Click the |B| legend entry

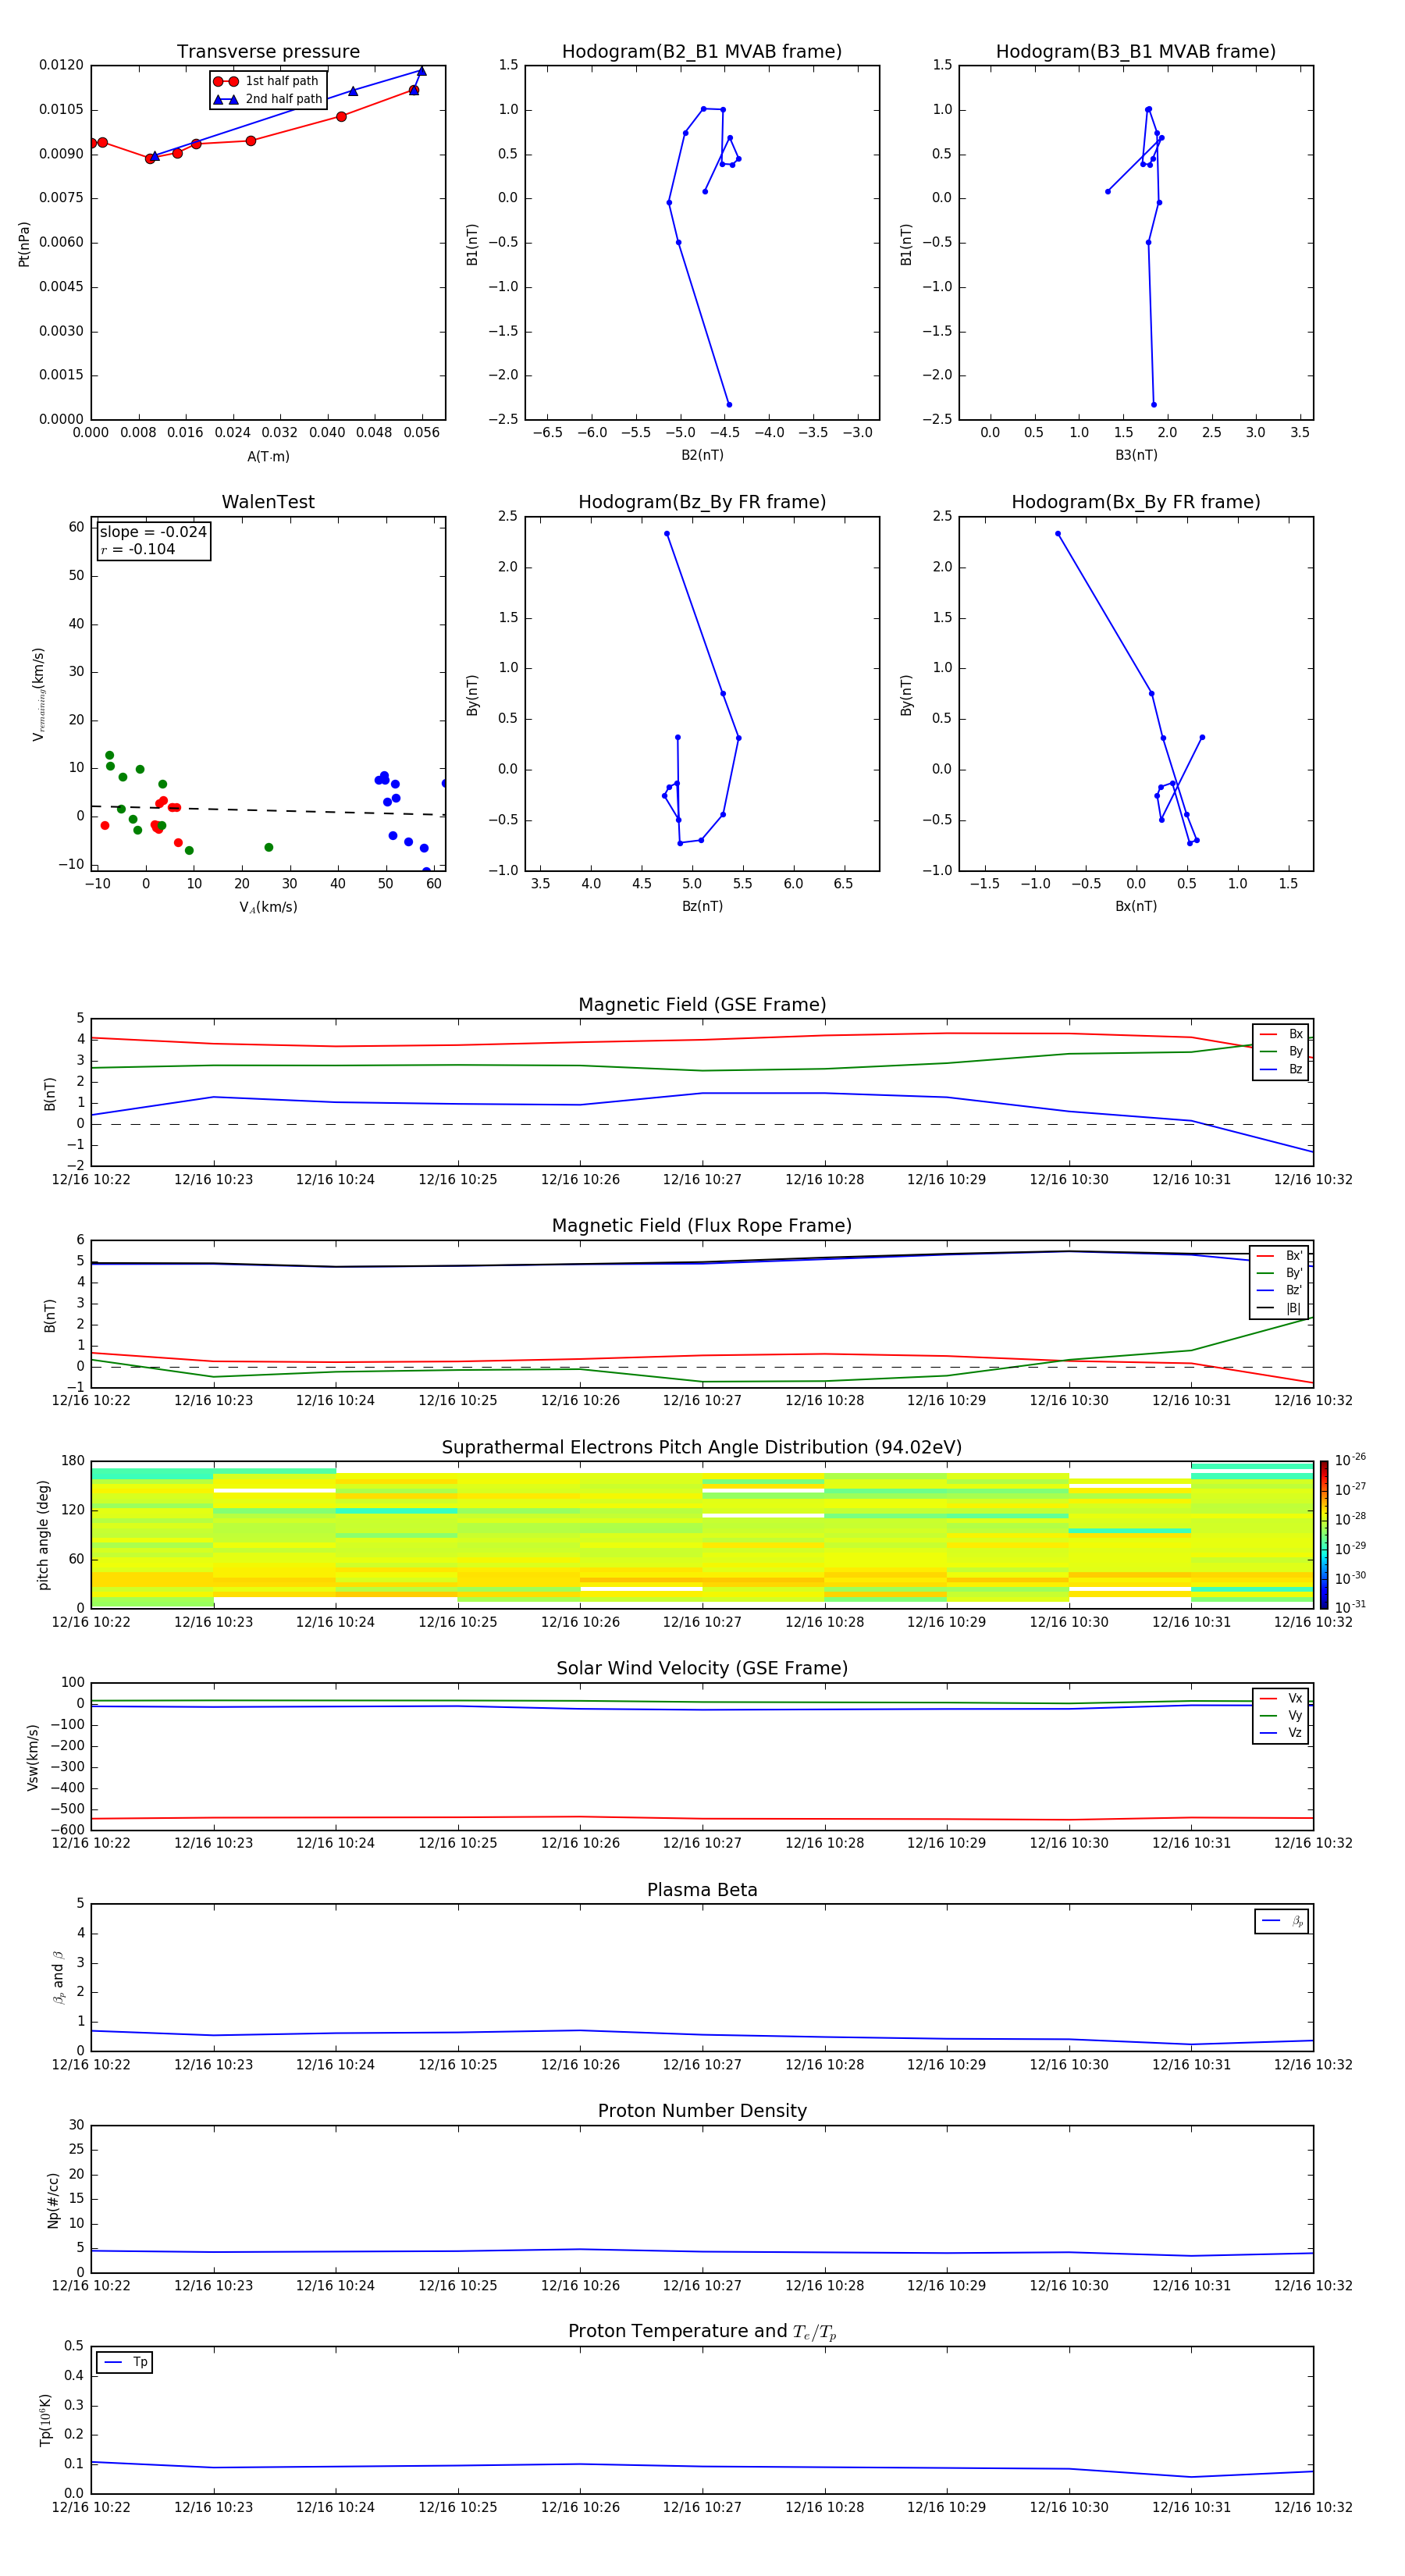(x=1279, y=1308)
